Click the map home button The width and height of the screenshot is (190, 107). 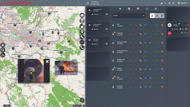coord(82,15)
